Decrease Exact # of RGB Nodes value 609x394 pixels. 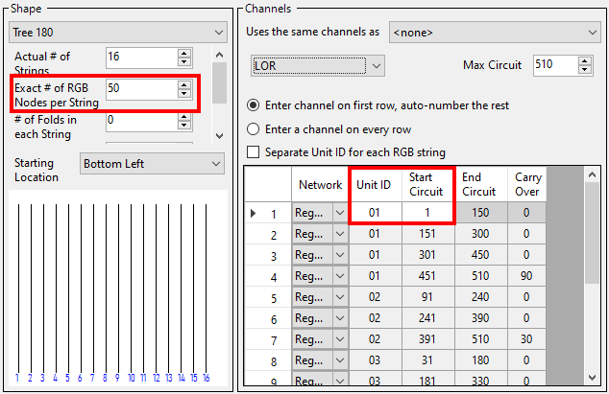tap(184, 95)
